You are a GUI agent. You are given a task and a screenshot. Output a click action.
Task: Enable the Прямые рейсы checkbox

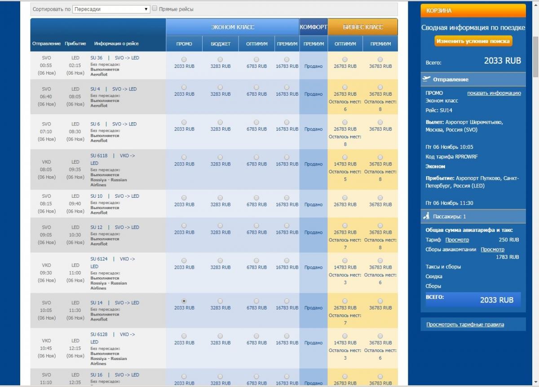155,9
